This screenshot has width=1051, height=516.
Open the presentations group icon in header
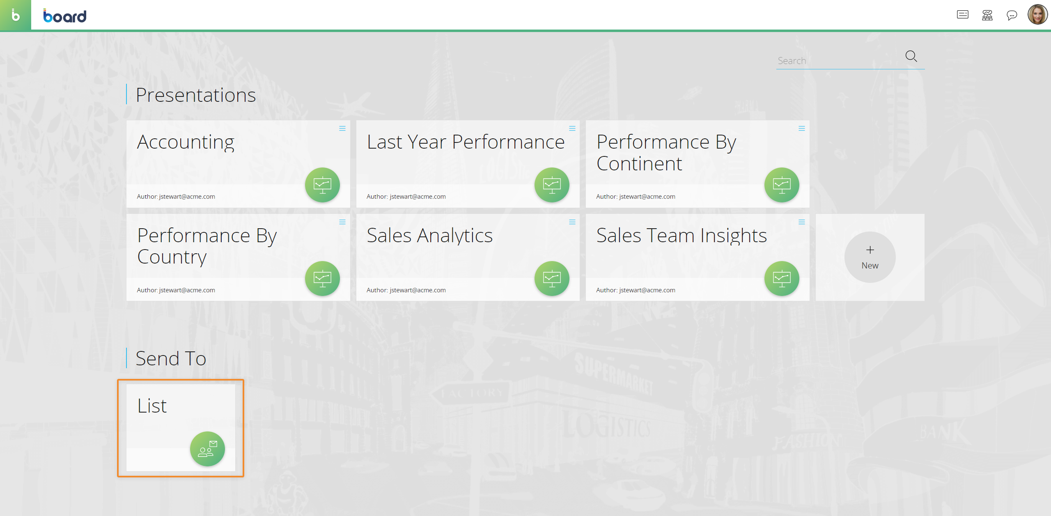[x=987, y=15]
